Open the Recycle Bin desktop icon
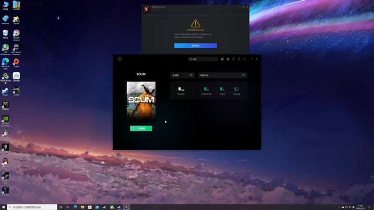The width and height of the screenshot is (374, 210). (6, 34)
